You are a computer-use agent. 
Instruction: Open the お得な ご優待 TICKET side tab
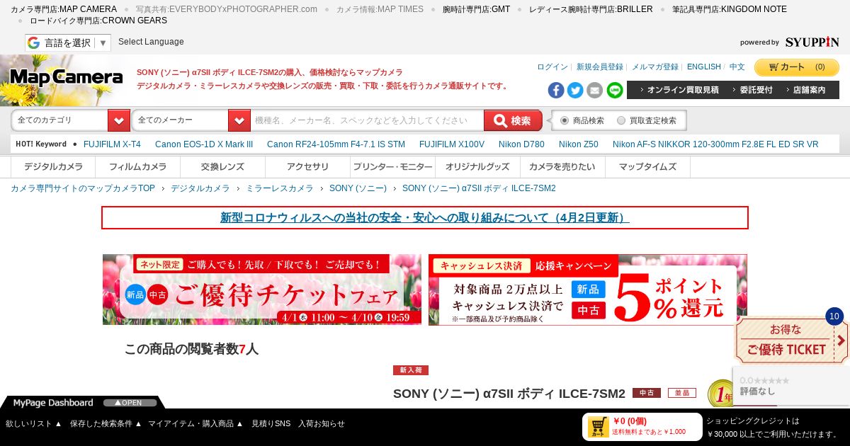tap(791, 341)
